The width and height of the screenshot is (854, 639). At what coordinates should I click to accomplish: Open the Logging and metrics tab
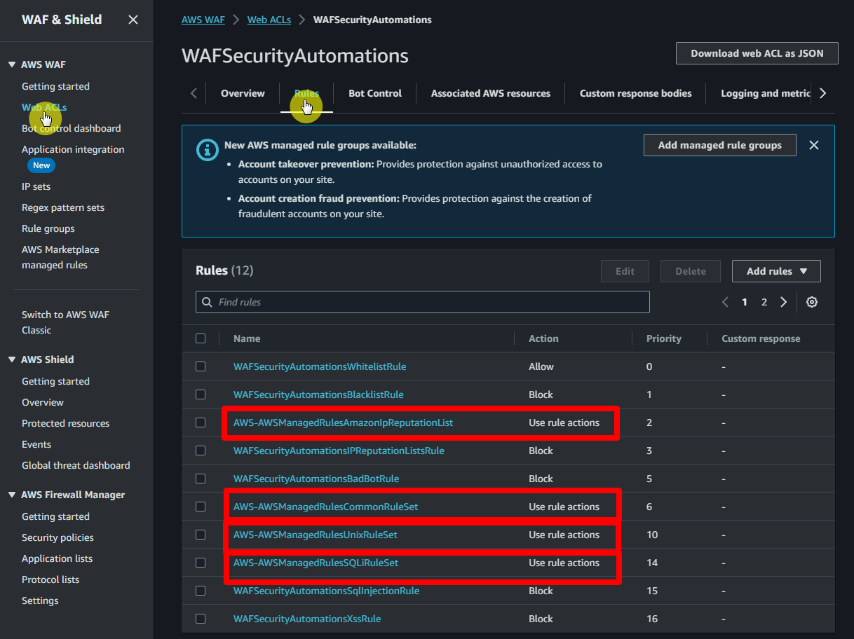pyautogui.click(x=766, y=93)
